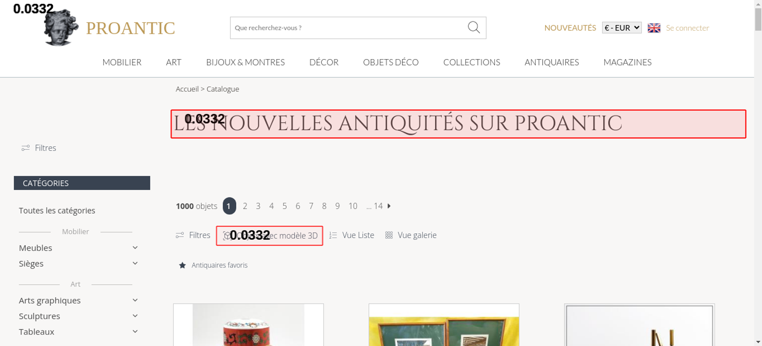Click the star icon for Antiquaires favoris
The width and height of the screenshot is (762, 346).
(x=182, y=265)
